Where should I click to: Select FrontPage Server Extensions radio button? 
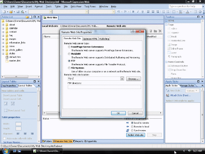click(69, 47)
